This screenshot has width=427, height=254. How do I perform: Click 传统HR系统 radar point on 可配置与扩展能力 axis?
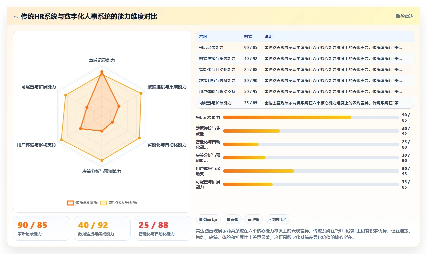87,107
